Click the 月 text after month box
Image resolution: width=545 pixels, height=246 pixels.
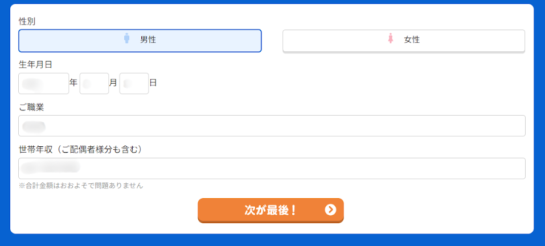pos(113,83)
